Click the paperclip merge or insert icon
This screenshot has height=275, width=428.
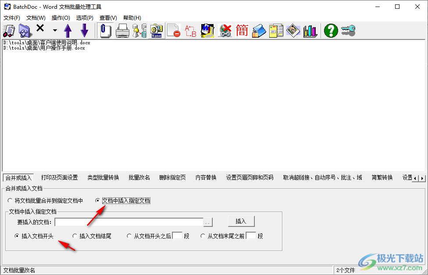click(106, 31)
